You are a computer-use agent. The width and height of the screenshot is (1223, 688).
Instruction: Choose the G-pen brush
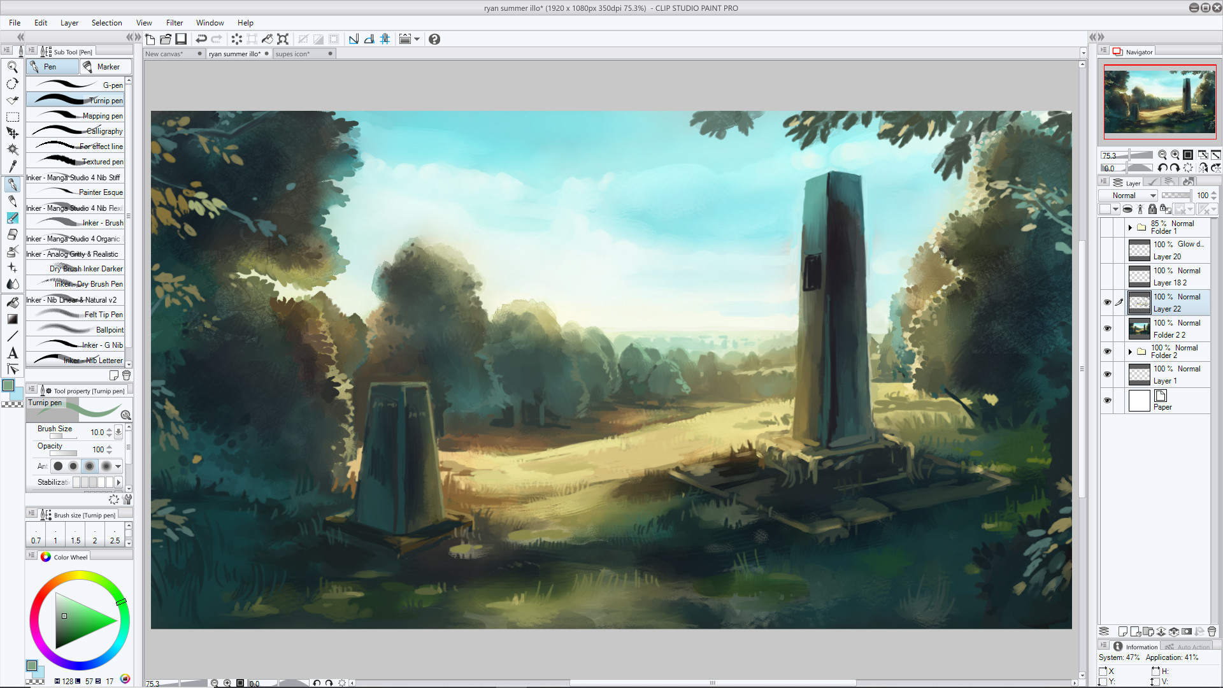point(75,85)
